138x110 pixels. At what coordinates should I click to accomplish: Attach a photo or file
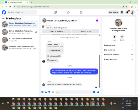tap(46, 92)
